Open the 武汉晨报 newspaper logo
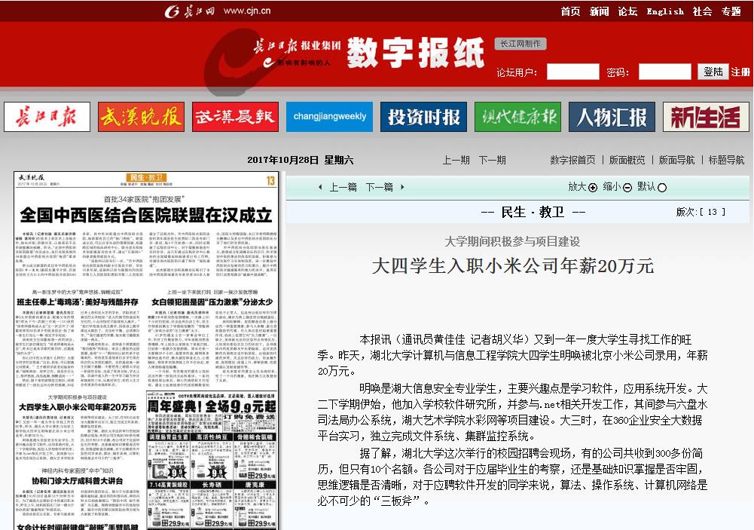 235,117
